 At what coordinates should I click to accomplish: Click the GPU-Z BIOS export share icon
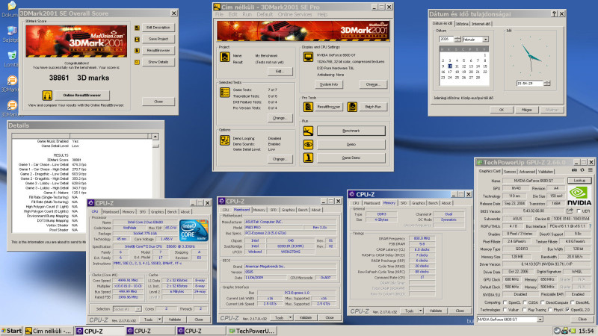(569, 211)
